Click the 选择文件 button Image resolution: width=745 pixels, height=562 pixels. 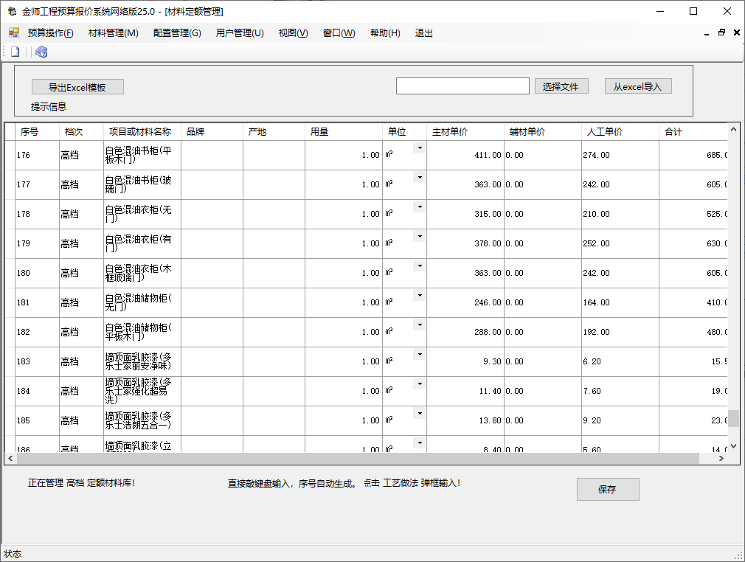click(x=561, y=86)
